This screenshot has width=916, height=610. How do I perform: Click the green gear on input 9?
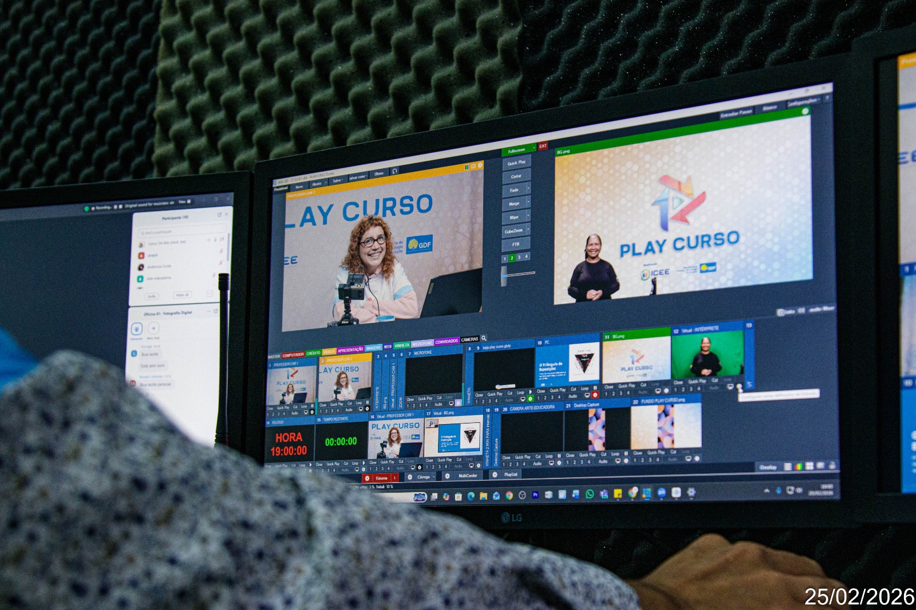(531, 398)
